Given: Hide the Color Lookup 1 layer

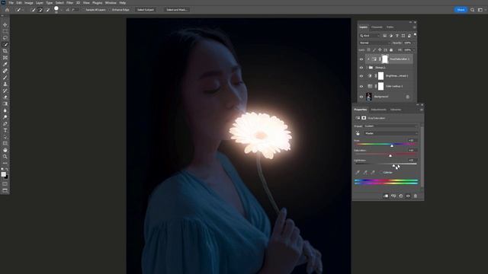Looking at the screenshot, I should pyautogui.click(x=361, y=86).
